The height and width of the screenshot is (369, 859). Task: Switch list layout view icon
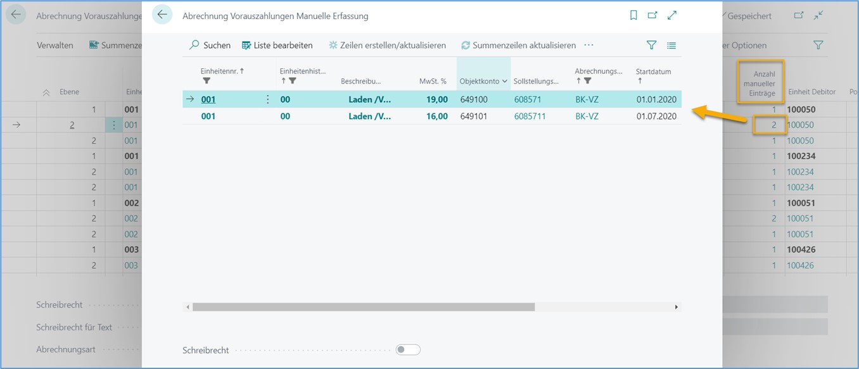click(671, 45)
